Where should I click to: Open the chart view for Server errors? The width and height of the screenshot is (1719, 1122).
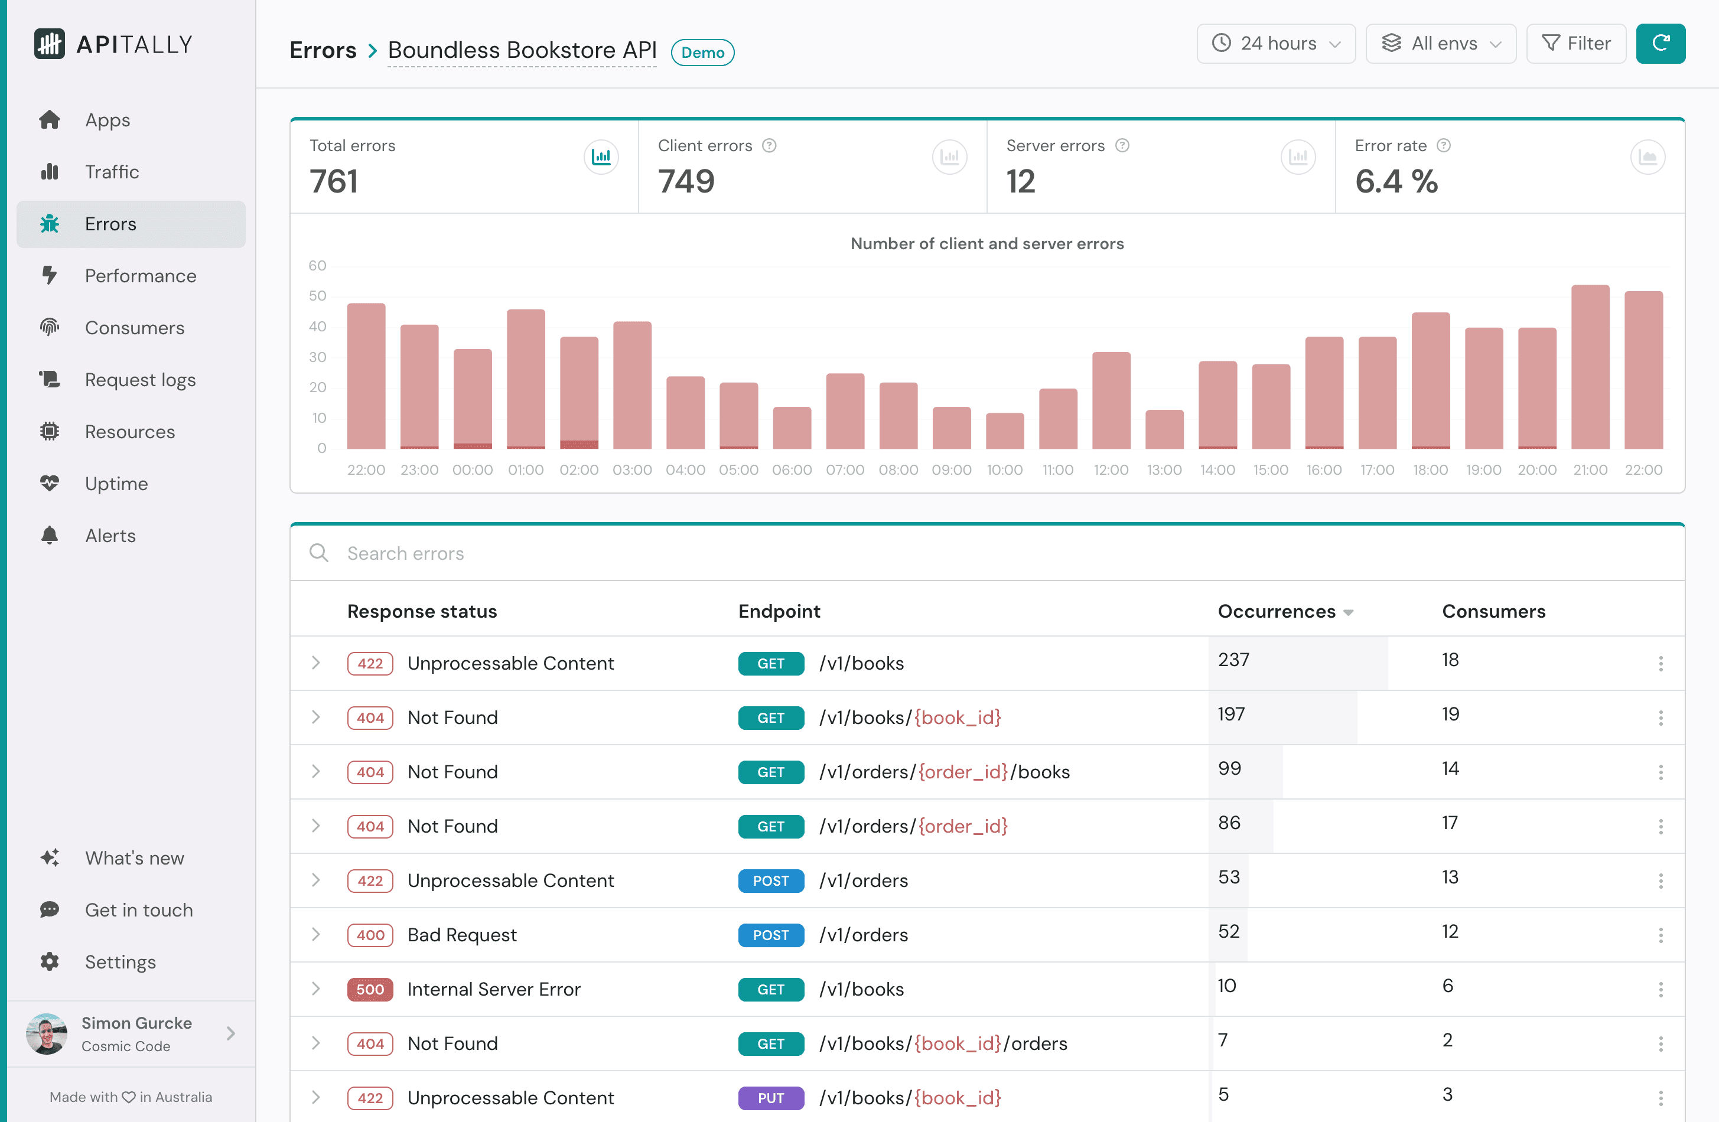click(x=1298, y=156)
